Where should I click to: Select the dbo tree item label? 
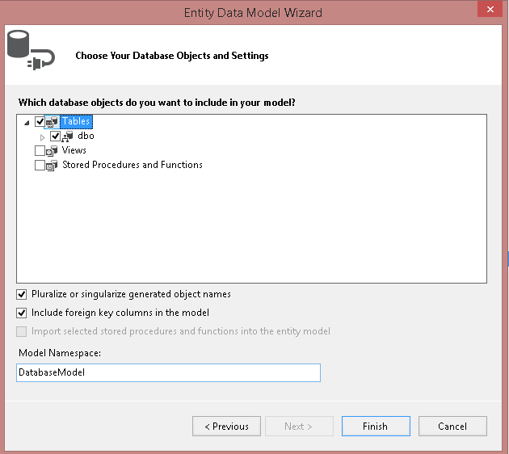(86, 137)
